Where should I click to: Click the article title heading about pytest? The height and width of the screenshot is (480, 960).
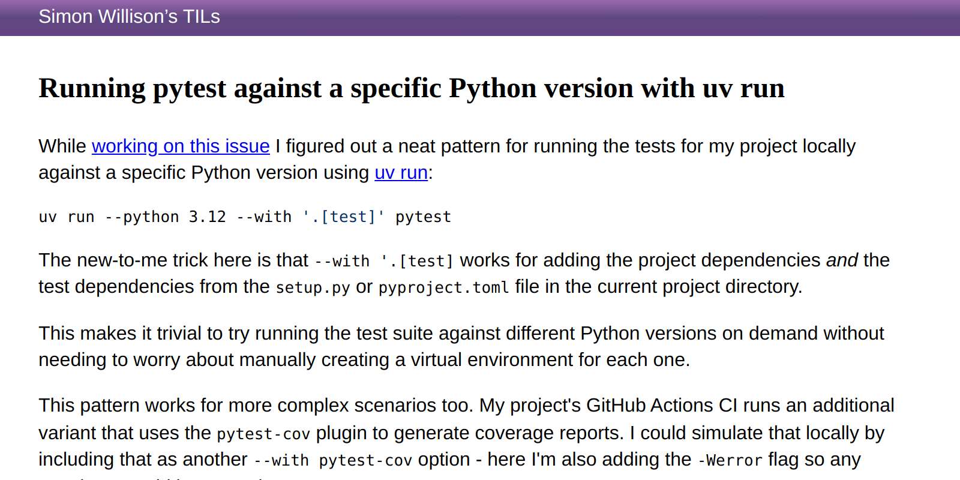tap(411, 88)
